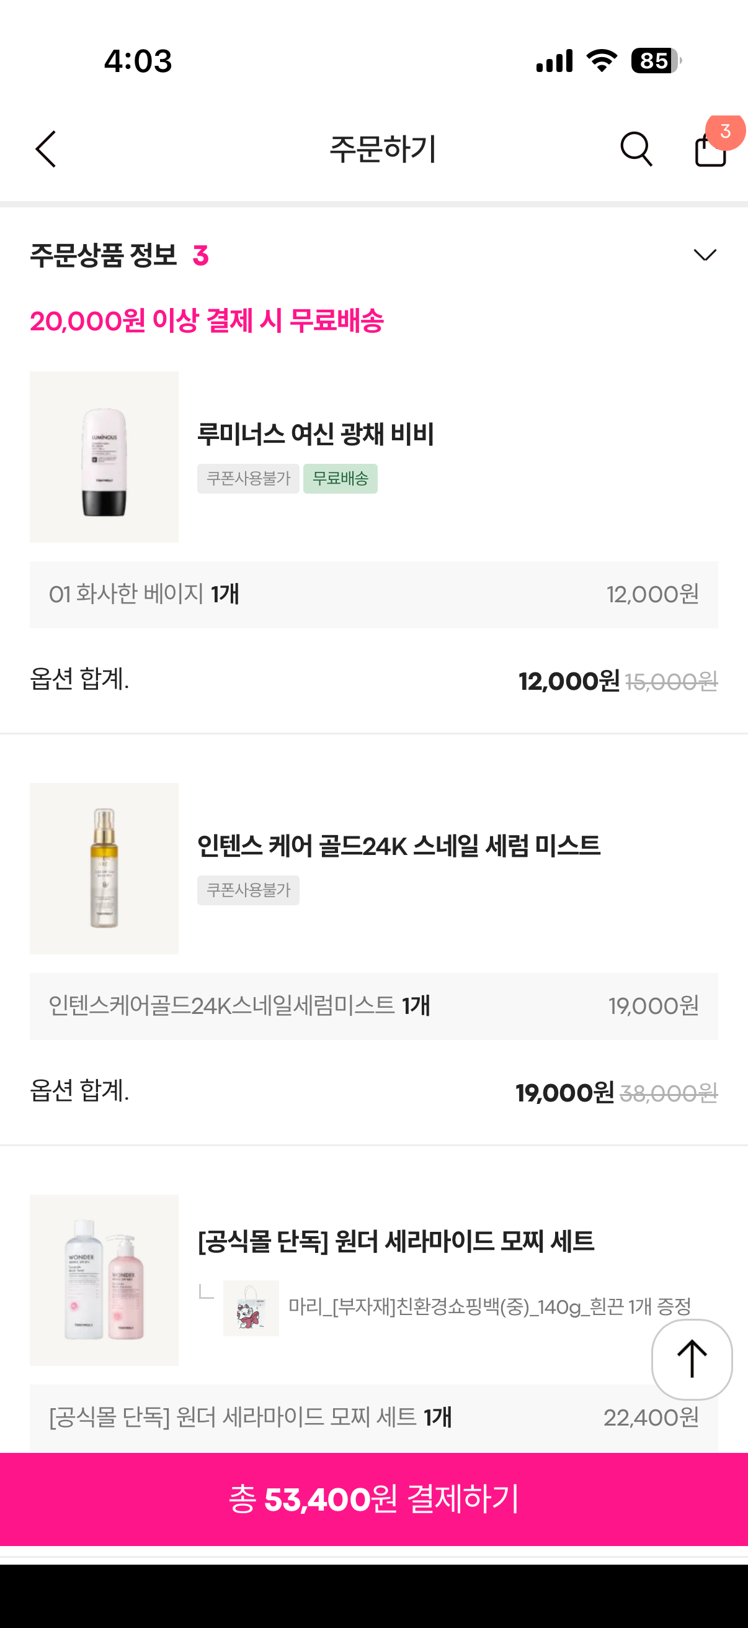The image size is (748, 1628).
Task: Tap the Wi-Fi status icon
Action: pyautogui.click(x=602, y=61)
